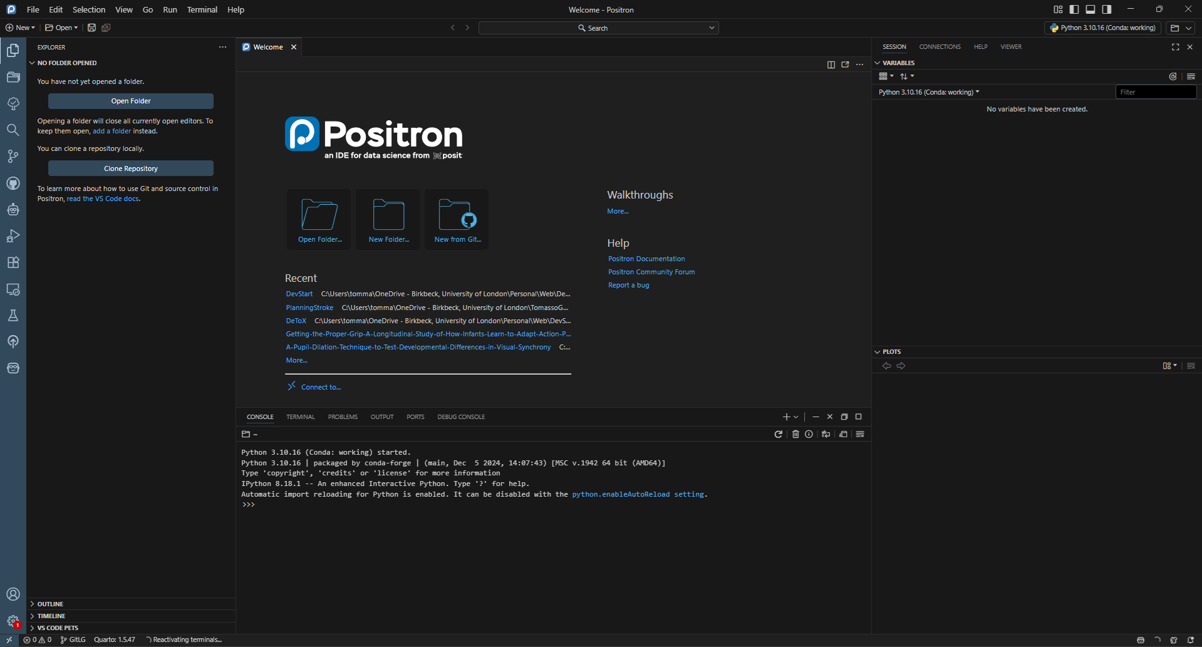Open the Python 3.10.16 interpreter dropdown in Variables
This screenshot has width=1202, height=647.
[928, 92]
